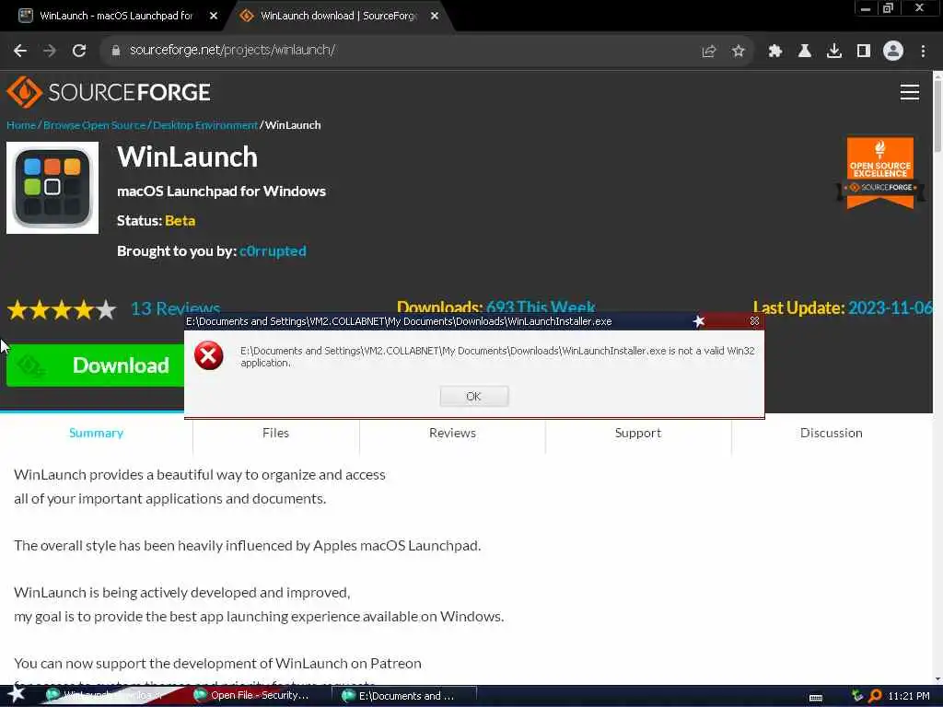
Task: Click the 11:21 PM clock
Action: pyautogui.click(x=909, y=696)
